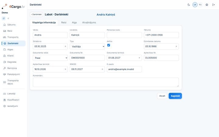Clear the Apliecības termiņš date value
The width and height of the screenshot is (219, 137).
(65, 69)
